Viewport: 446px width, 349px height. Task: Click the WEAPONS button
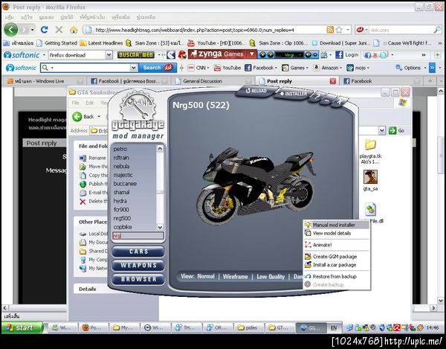click(138, 266)
